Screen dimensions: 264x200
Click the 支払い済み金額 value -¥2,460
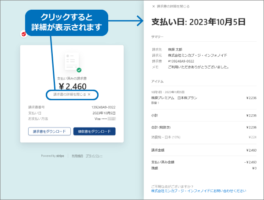(x=250, y=162)
